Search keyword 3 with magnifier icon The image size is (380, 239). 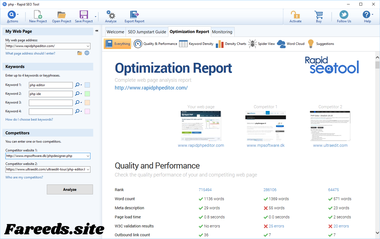[x=78, y=103]
